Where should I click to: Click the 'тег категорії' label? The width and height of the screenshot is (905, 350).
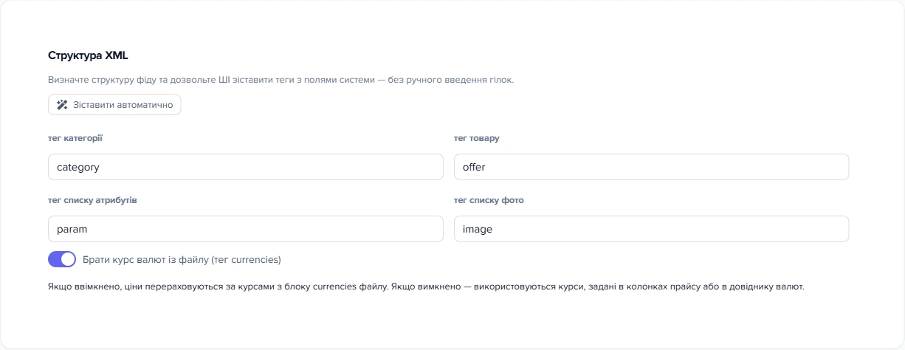click(75, 139)
